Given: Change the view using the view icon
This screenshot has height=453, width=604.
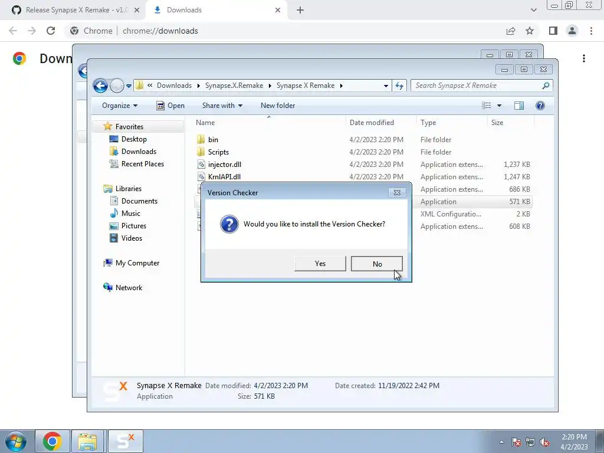Looking at the screenshot, I should click(487, 106).
